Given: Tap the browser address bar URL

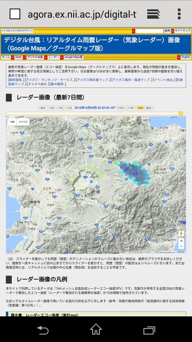Looking at the screenshot, I should coord(82,14).
